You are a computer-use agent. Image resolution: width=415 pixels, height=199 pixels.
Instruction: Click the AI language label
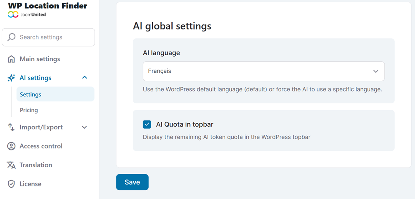[161, 53]
